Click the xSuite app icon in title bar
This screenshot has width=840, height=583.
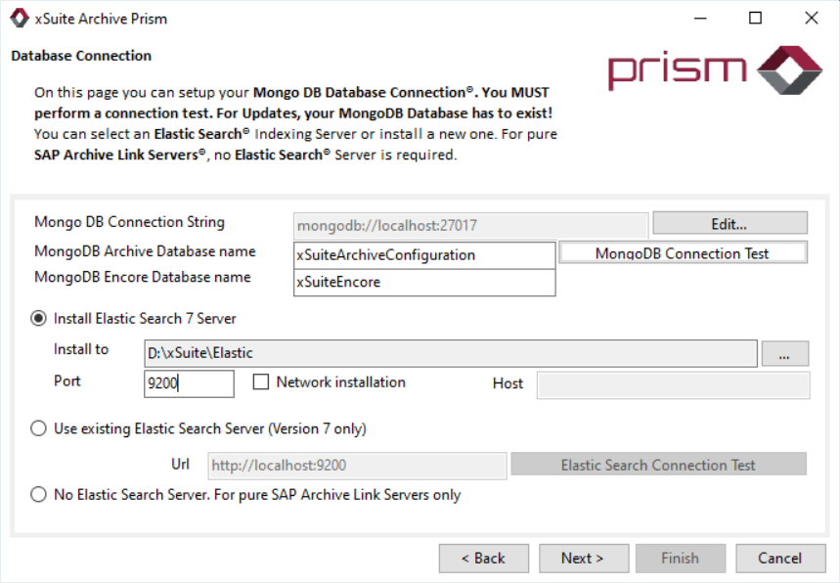(19, 18)
